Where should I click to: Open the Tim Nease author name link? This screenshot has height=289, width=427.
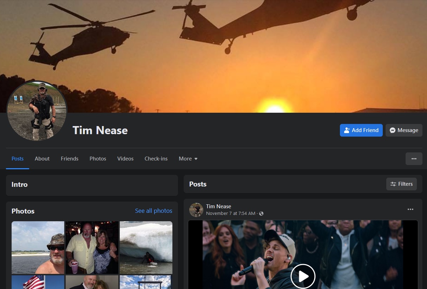(x=218, y=206)
